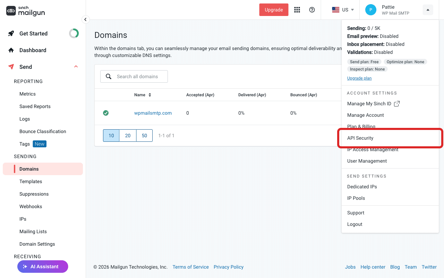444x278 pixels.
Task: Open Metrics in the sidebar
Action: coord(27,94)
